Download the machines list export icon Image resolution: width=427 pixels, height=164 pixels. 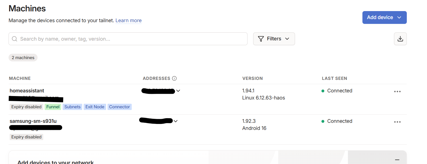(400, 39)
